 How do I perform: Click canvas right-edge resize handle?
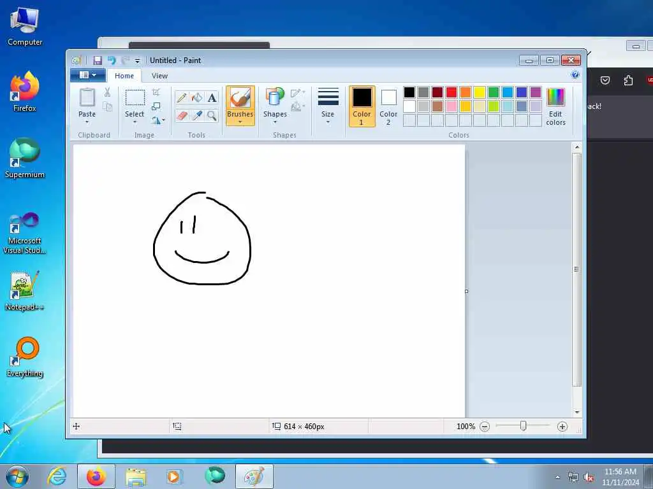[x=466, y=292]
